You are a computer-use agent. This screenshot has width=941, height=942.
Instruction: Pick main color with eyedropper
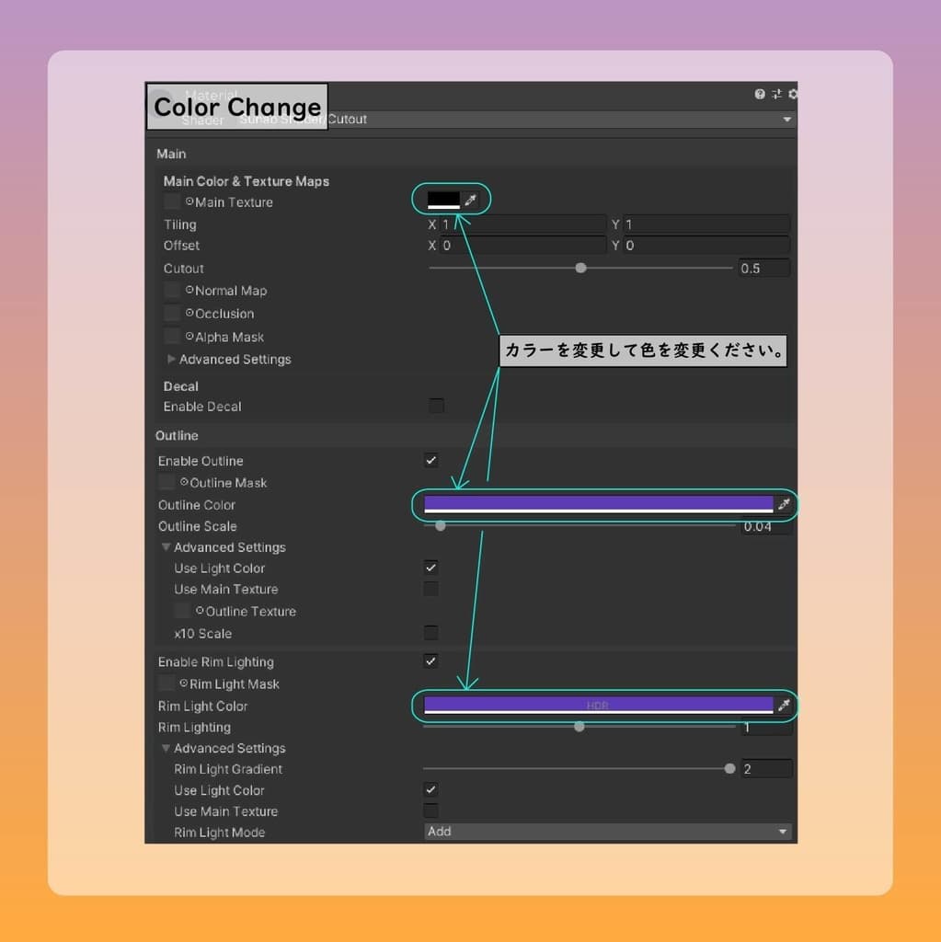coord(471,200)
